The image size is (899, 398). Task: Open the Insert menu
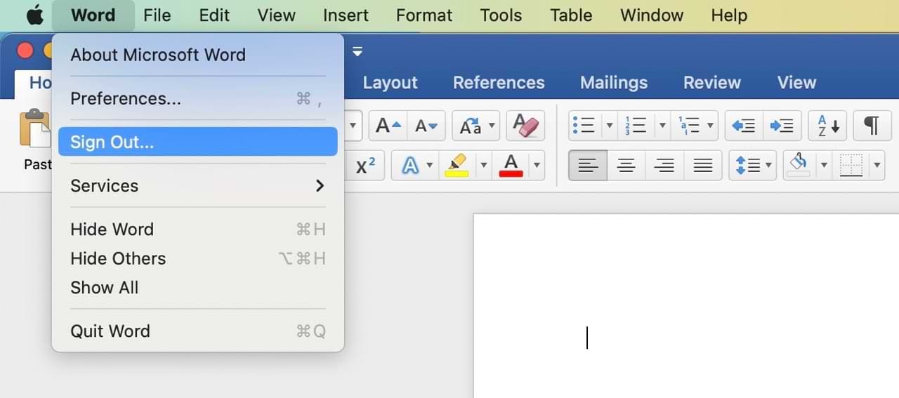pyautogui.click(x=346, y=15)
